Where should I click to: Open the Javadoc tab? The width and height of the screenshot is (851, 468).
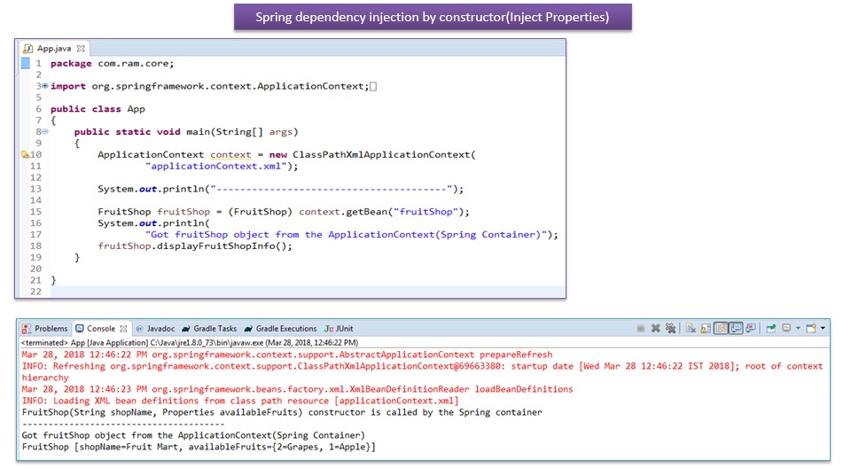point(155,329)
